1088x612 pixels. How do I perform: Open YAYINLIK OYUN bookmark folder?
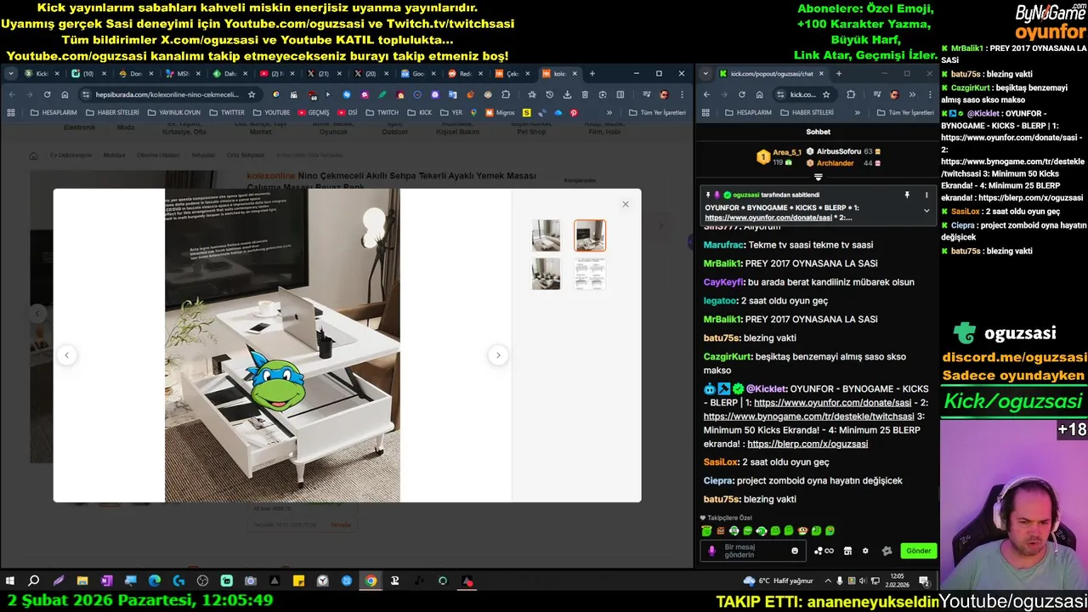click(173, 112)
